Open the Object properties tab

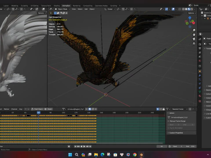[x=200, y=71]
